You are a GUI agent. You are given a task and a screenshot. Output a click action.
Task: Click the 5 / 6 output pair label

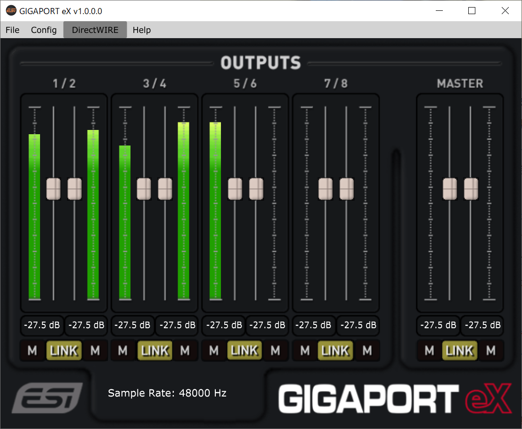pyautogui.click(x=245, y=83)
